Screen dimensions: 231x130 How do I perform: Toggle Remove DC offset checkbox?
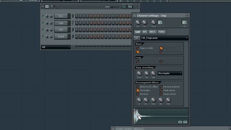(x=138, y=87)
